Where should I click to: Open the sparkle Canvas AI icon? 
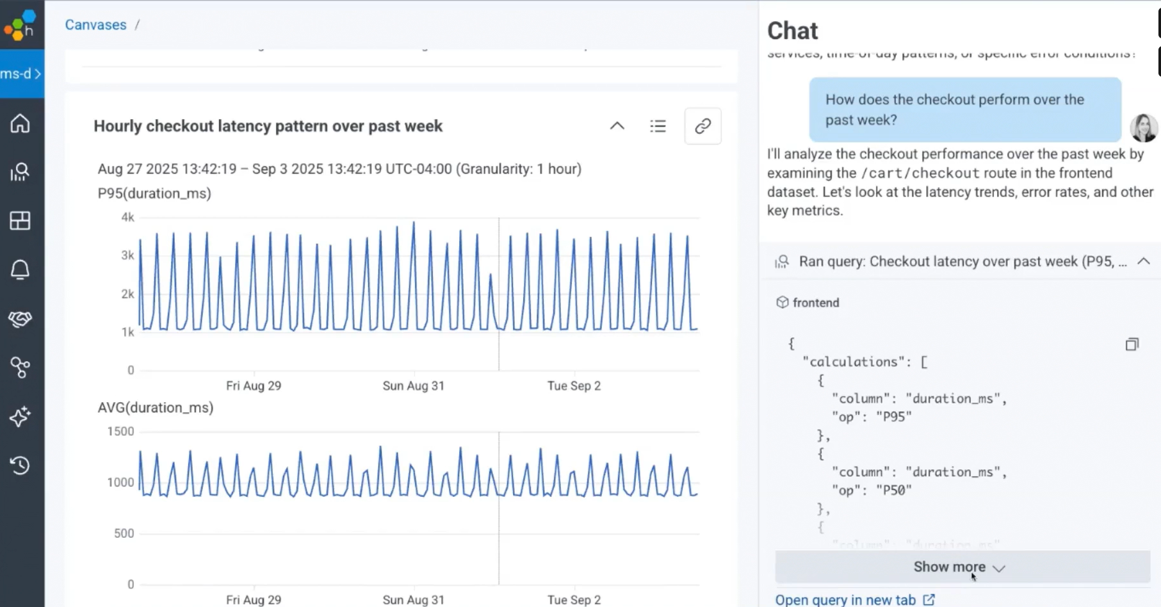[x=20, y=416]
